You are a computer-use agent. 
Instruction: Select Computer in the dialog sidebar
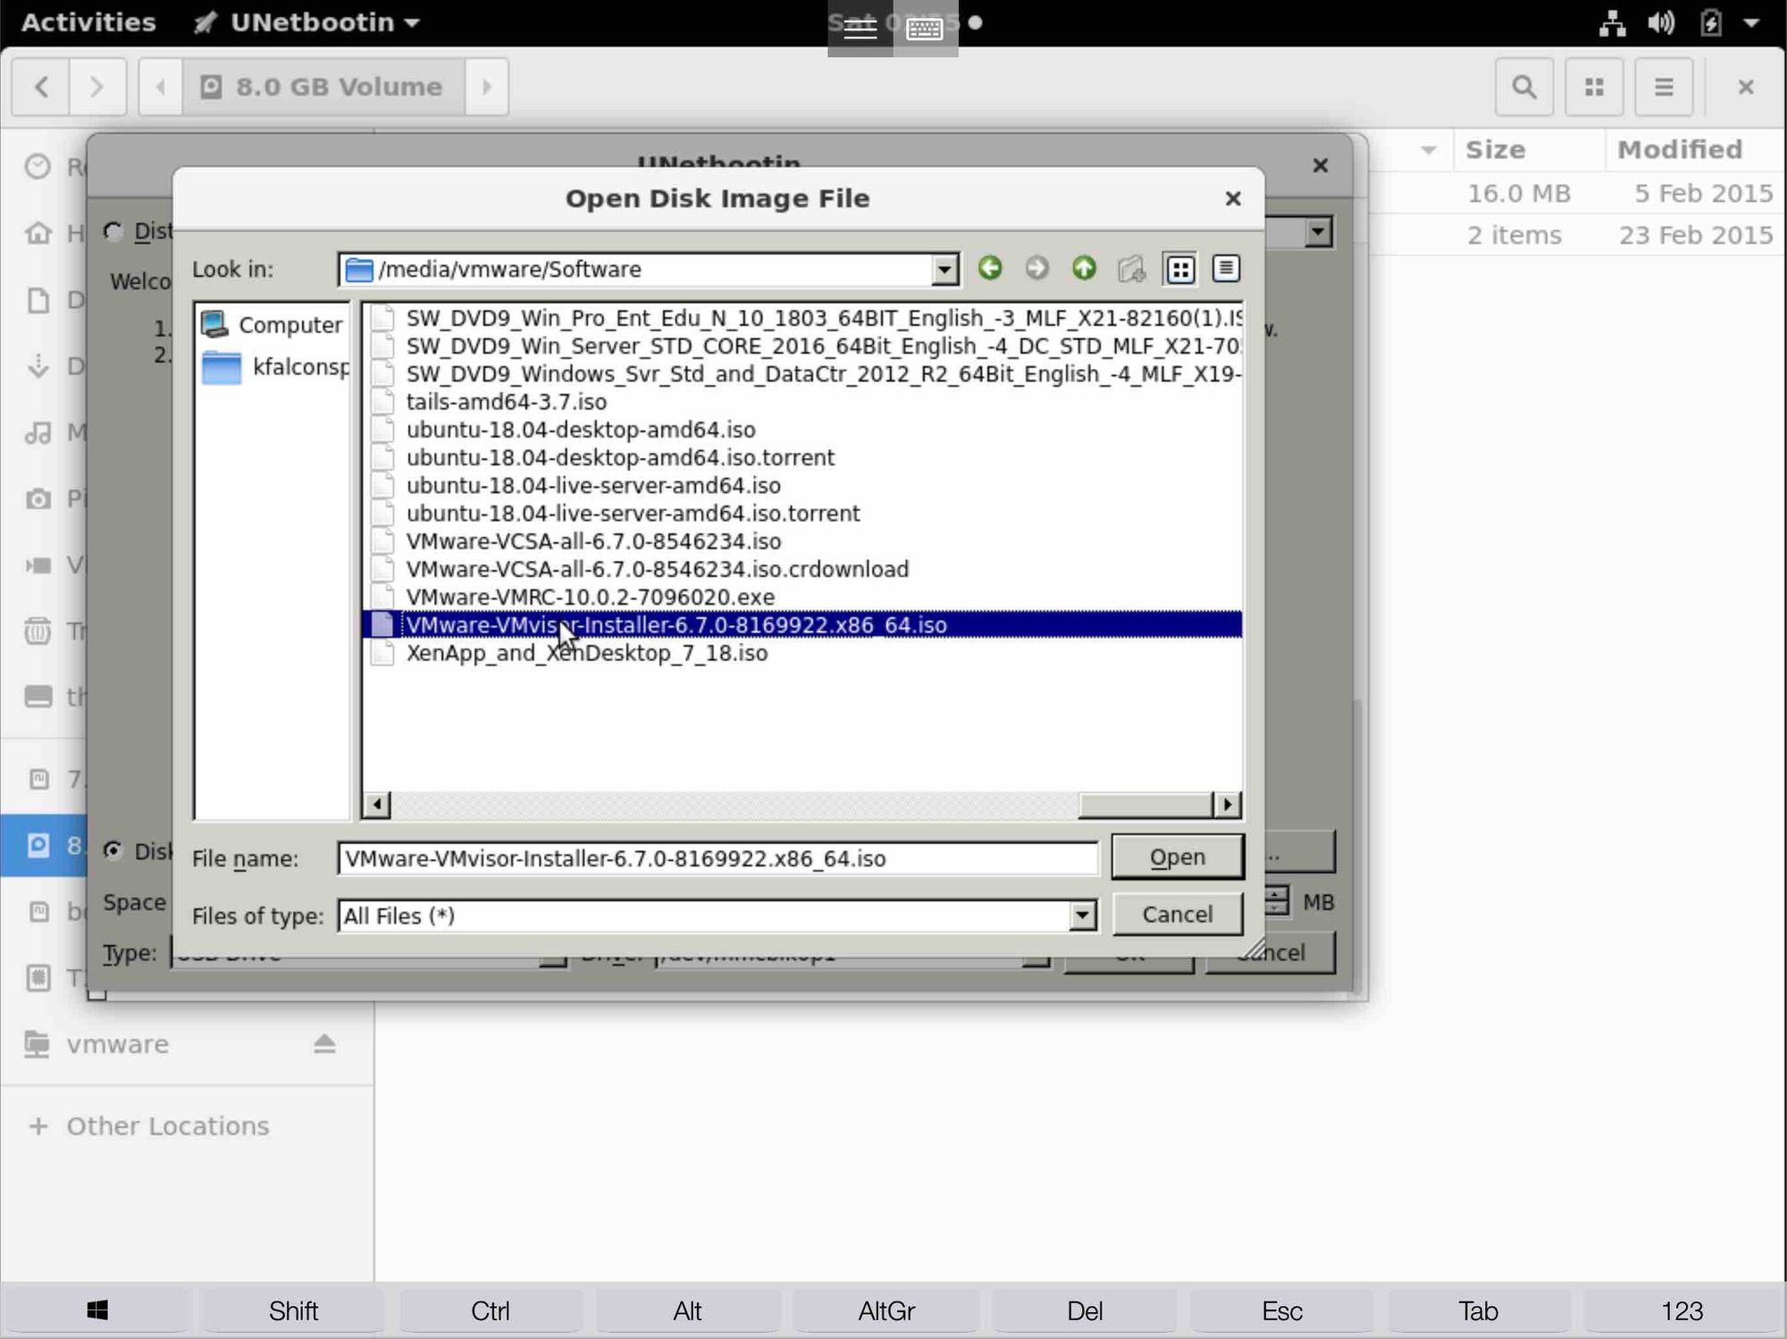tap(272, 324)
